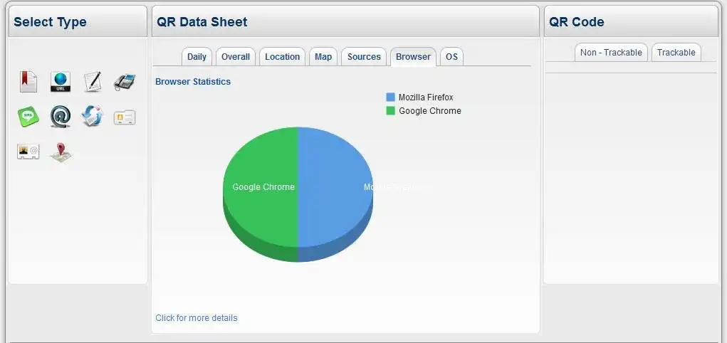
Task: View the Sources tab
Action: point(364,57)
